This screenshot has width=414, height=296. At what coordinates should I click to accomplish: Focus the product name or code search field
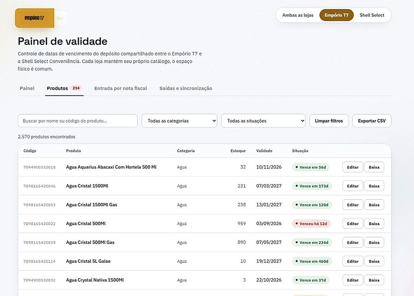pyautogui.click(x=78, y=121)
